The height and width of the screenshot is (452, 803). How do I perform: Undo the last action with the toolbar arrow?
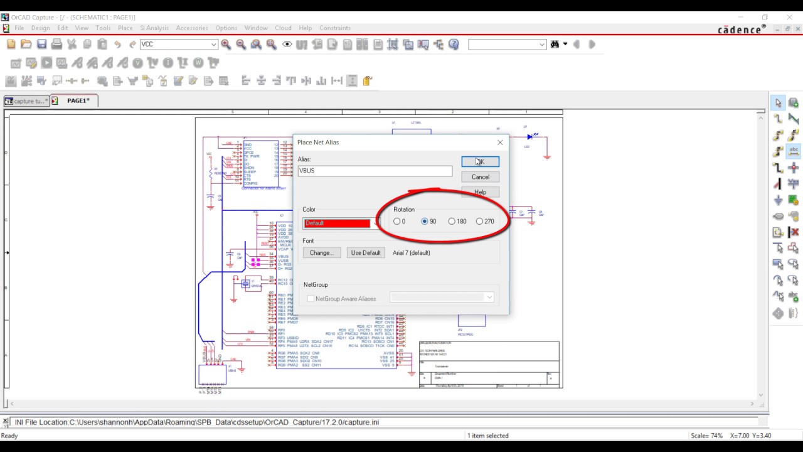tap(117, 45)
